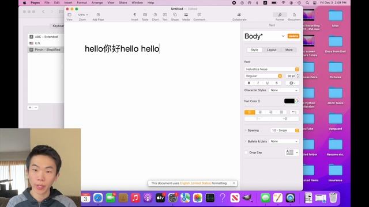Click the text direction button
The width and height of the screenshot is (369, 207).
(x=294, y=113)
